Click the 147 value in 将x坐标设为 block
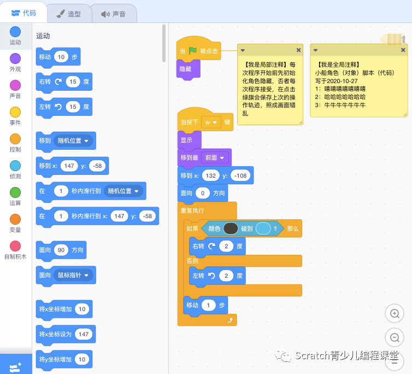Viewport: 412px width, 374px height. (83, 334)
